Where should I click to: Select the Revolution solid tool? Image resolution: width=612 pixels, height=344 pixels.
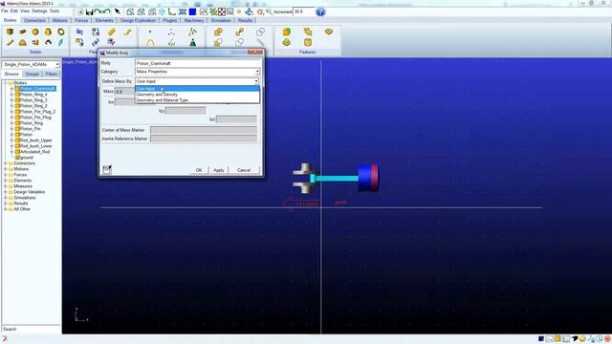click(x=49, y=42)
